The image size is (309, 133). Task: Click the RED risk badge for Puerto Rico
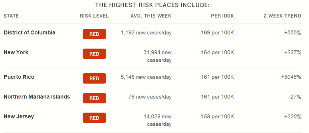[x=94, y=78]
